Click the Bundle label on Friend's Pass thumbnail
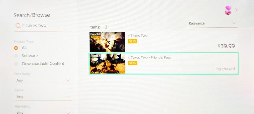The image size is (254, 114). tap(95, 56)
